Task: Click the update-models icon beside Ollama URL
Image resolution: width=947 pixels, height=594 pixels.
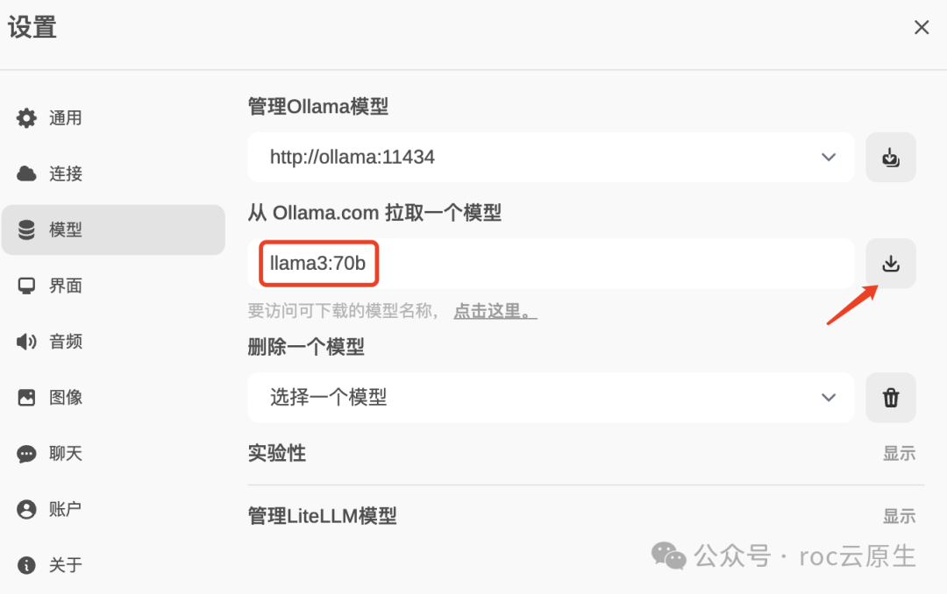Action: [x=891, y=158]
